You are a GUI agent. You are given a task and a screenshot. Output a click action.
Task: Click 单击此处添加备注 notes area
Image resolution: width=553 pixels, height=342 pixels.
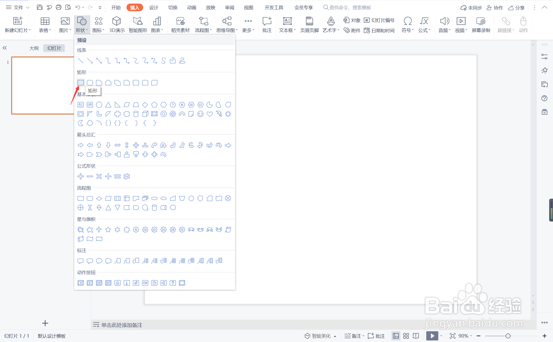[x=122, y=325]
